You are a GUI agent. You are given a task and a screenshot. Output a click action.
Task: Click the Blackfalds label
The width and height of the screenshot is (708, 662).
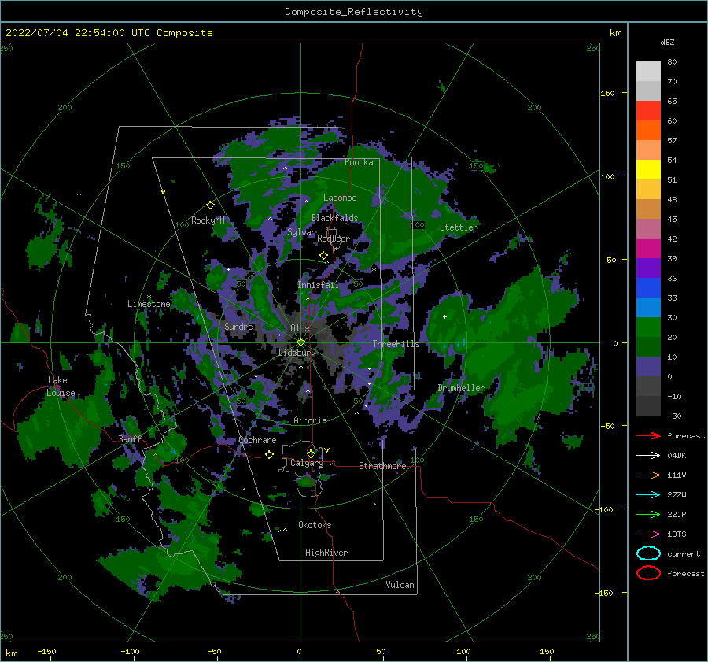(334, 218)
